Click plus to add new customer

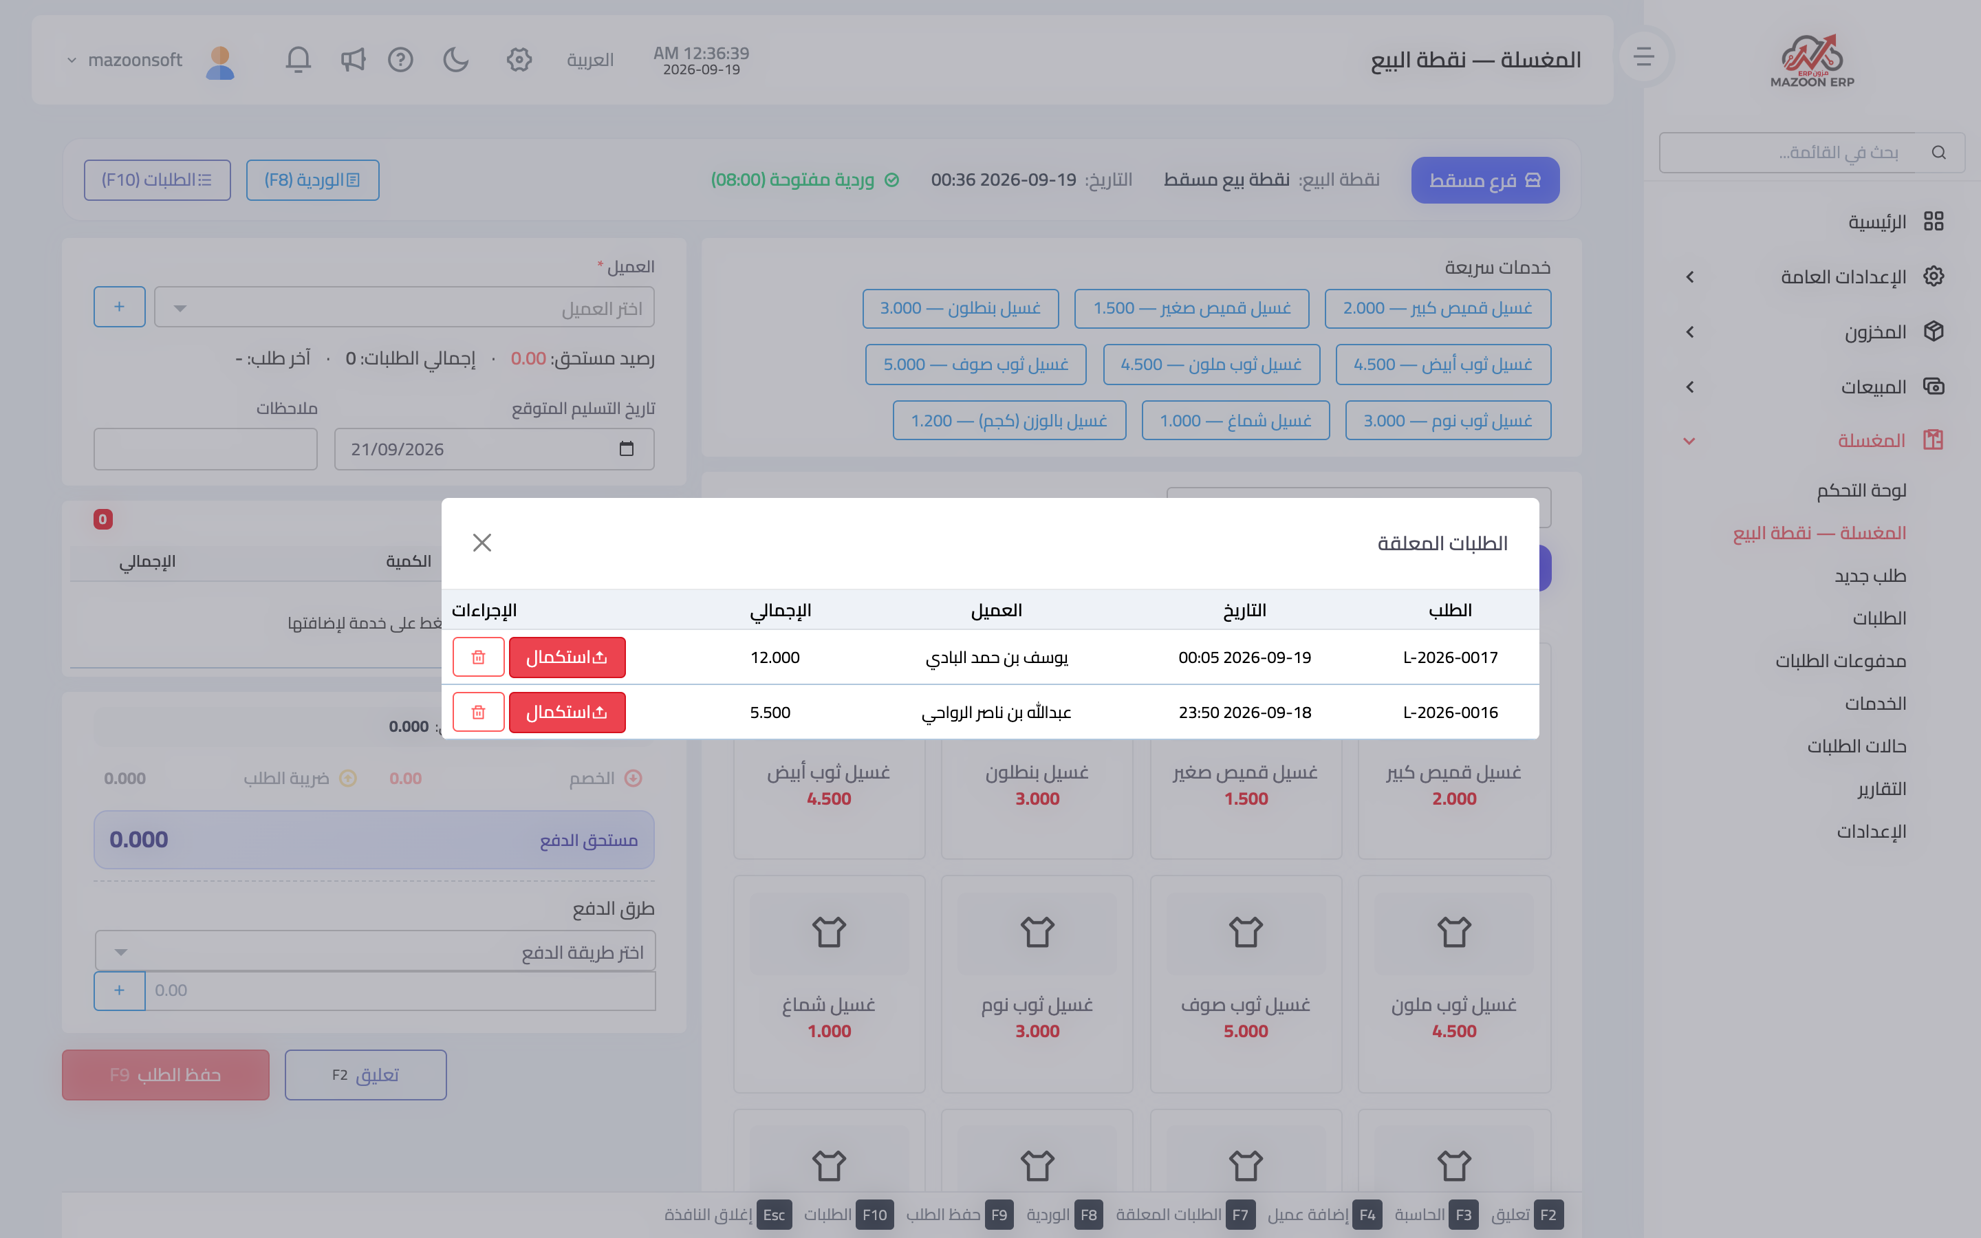(x=120, y=307)
